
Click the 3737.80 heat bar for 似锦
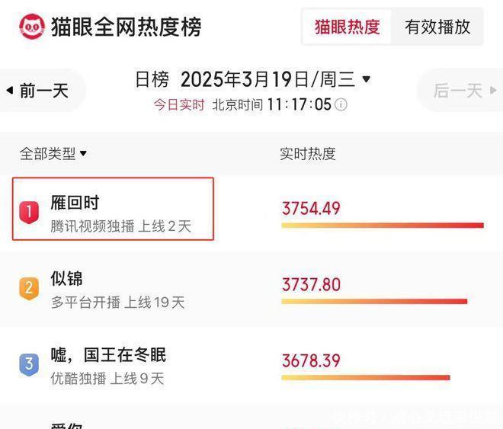tap(373, 302)
